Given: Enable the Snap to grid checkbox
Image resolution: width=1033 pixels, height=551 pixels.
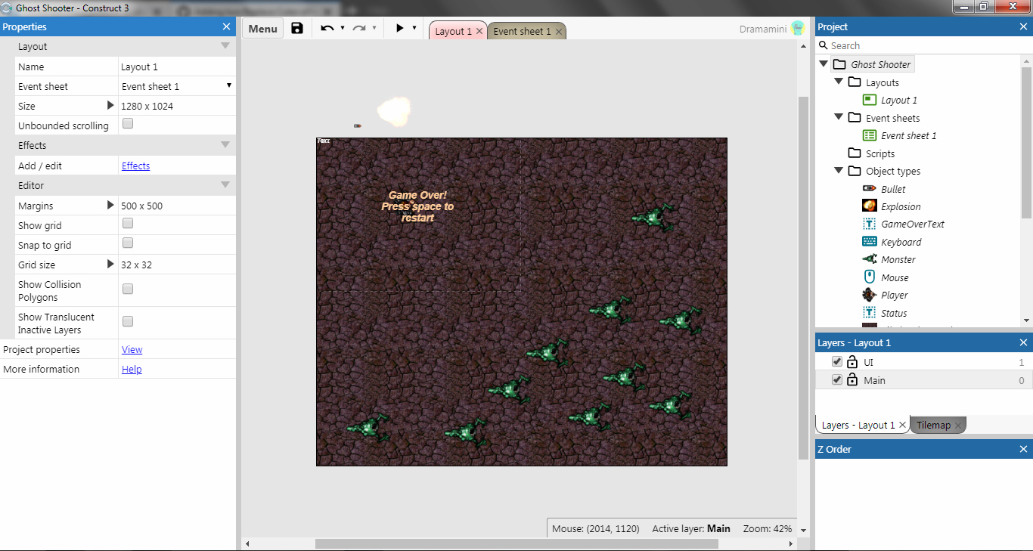Looking at the screenshot, I should 128,243.
